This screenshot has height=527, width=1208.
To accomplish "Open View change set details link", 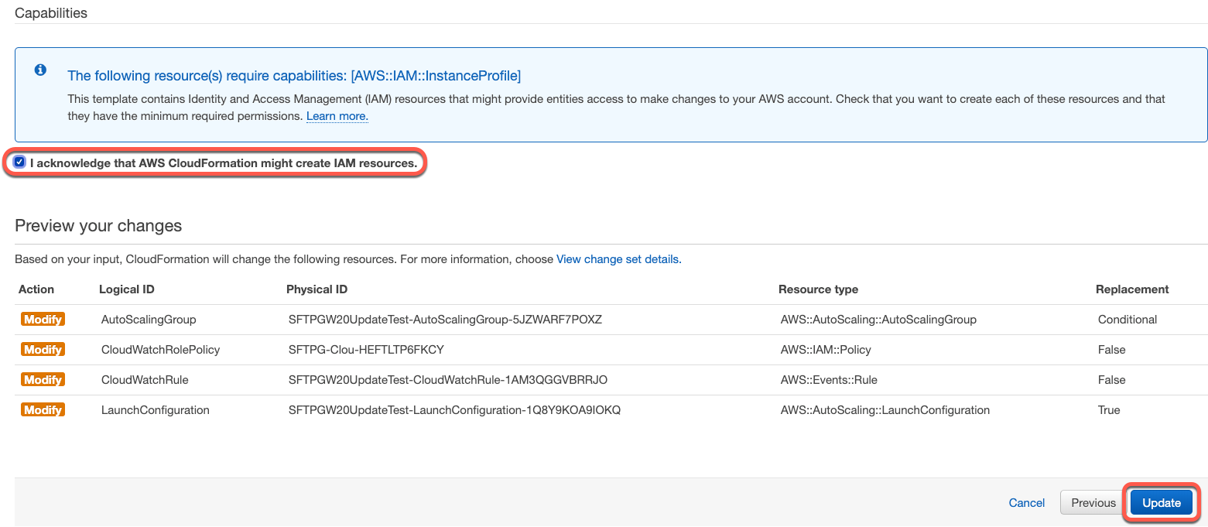I will click(x=618, y=259).
